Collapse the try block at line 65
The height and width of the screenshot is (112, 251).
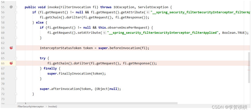(16, 58)
